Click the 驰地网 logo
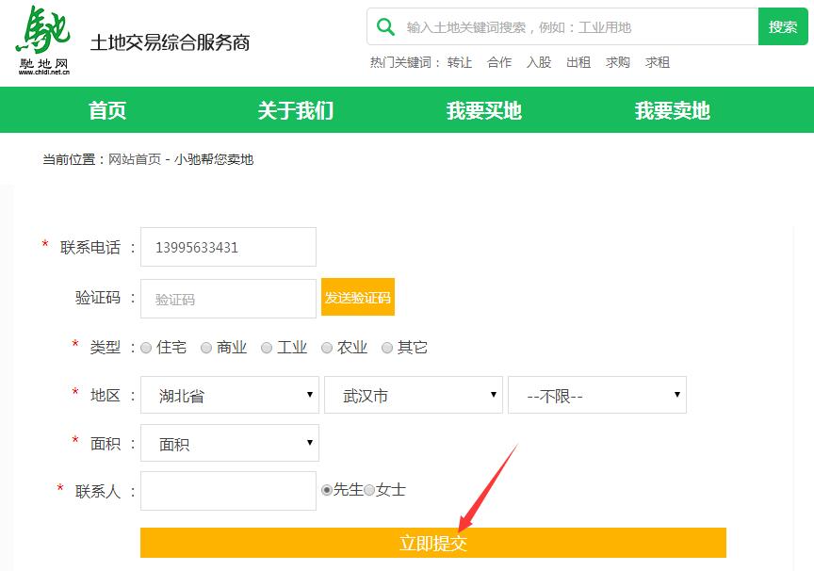814x571 pixels. point(43,40)
